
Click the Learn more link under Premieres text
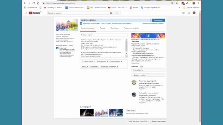tap(135, 63)
